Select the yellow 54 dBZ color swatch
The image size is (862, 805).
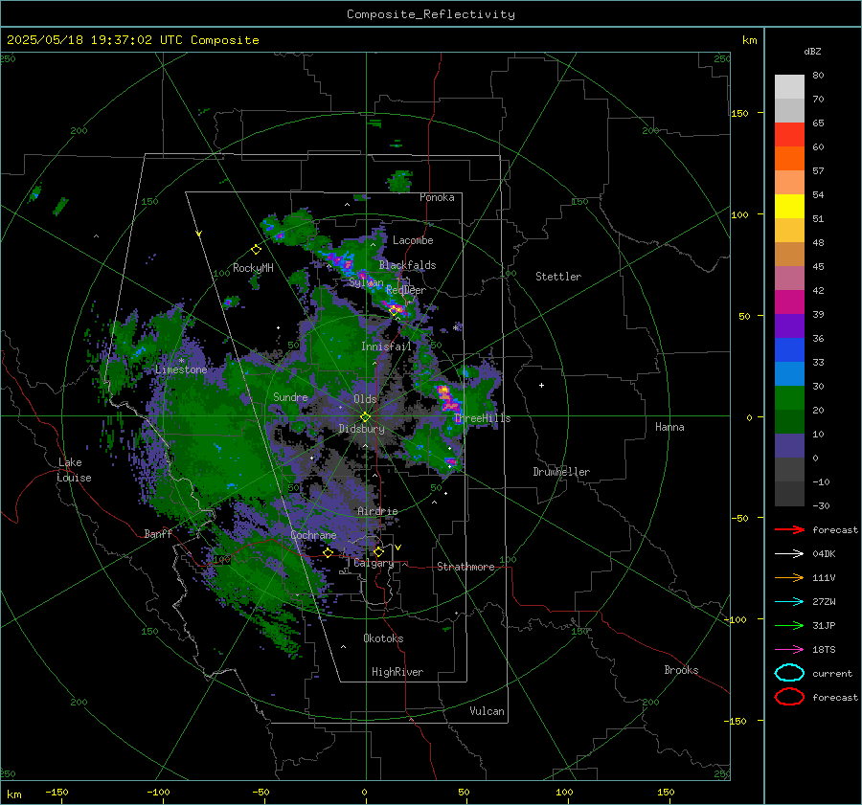tap(789, 206)
